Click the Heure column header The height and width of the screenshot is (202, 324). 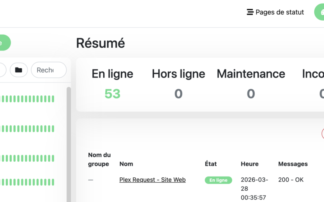[x=249, y=164]
